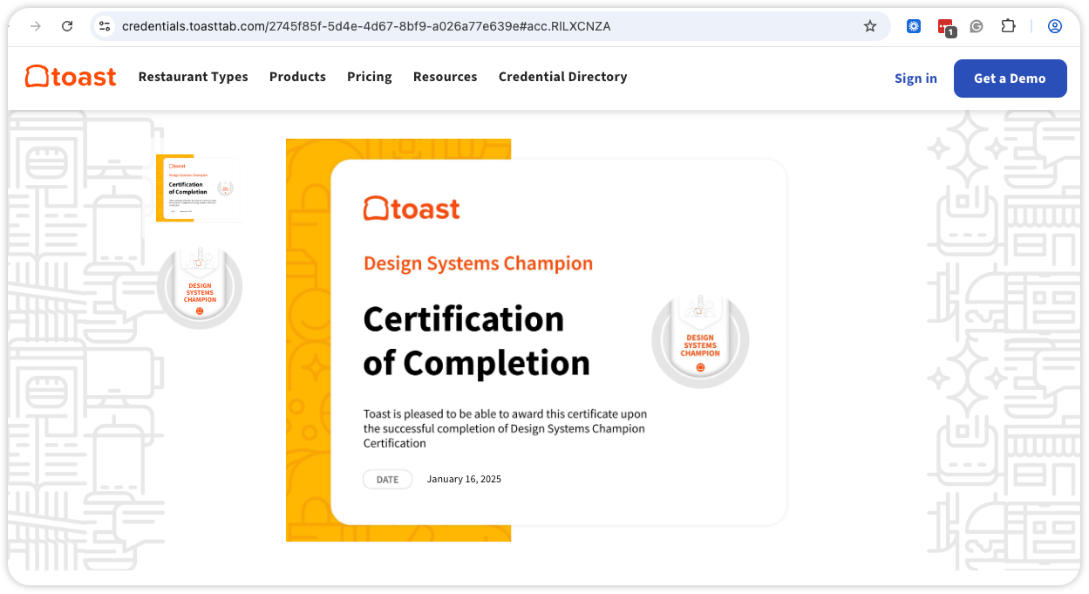Click the Get a Demo button

coord(1010,79)
